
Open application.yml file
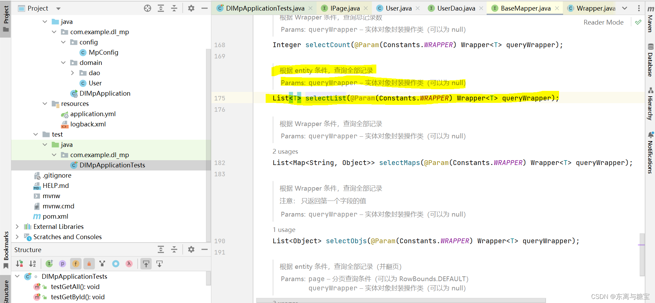coord(93,114)
